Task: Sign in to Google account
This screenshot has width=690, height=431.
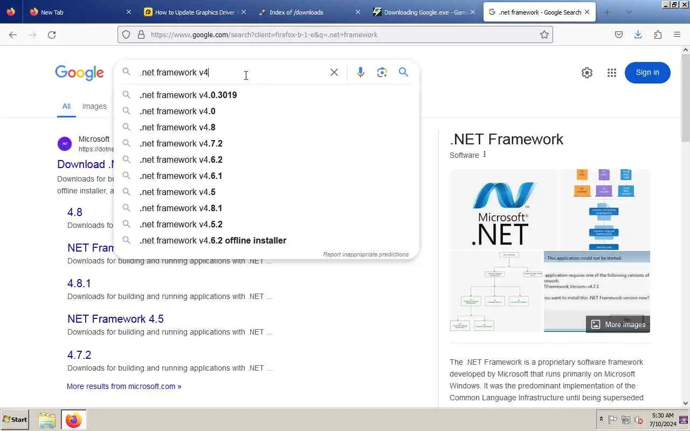Action: [647, 73]
